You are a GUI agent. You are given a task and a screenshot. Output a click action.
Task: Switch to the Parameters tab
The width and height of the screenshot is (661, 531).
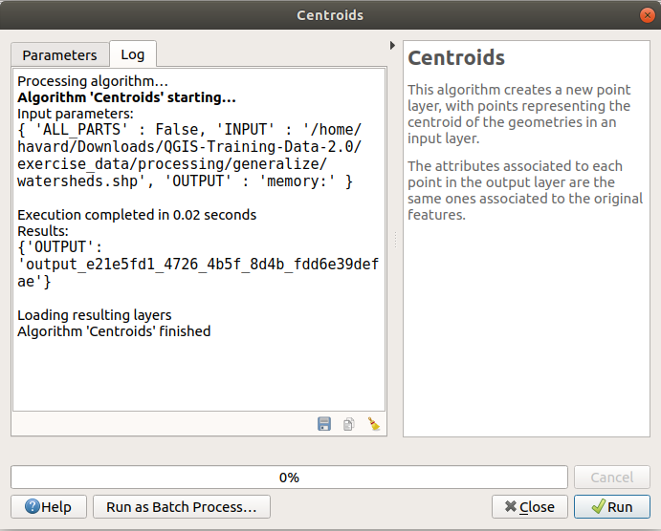pos(59,55)
